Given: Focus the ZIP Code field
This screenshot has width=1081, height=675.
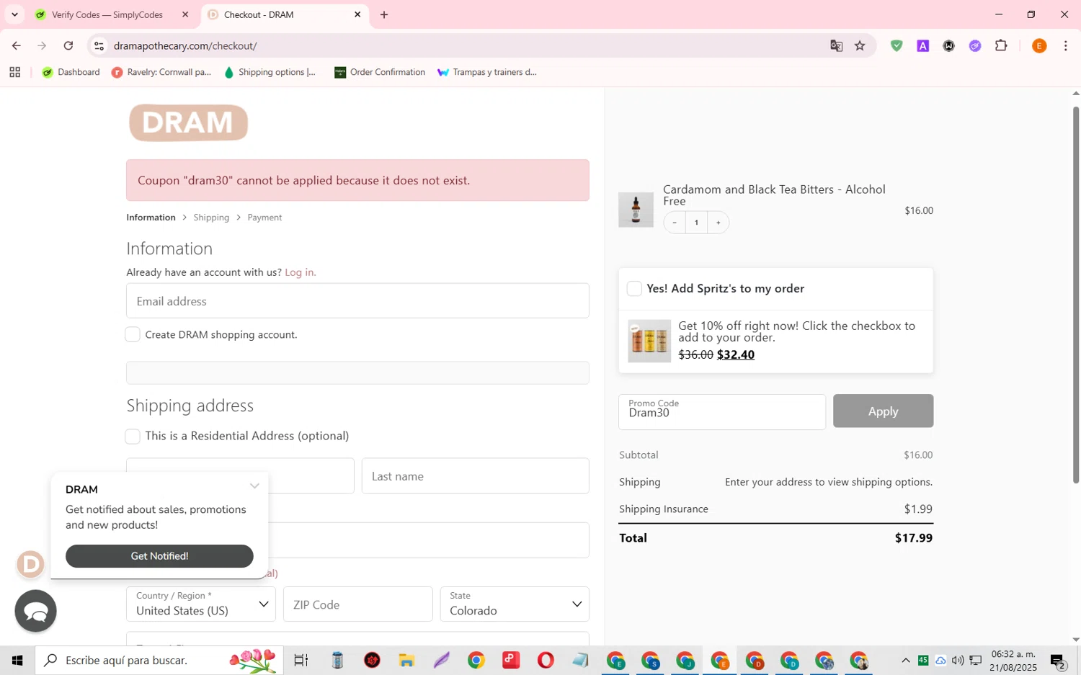Looking at the screenshot, I should (357, 604).
